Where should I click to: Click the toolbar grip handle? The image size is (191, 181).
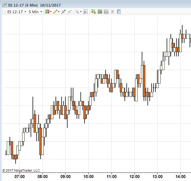(3, 12)
